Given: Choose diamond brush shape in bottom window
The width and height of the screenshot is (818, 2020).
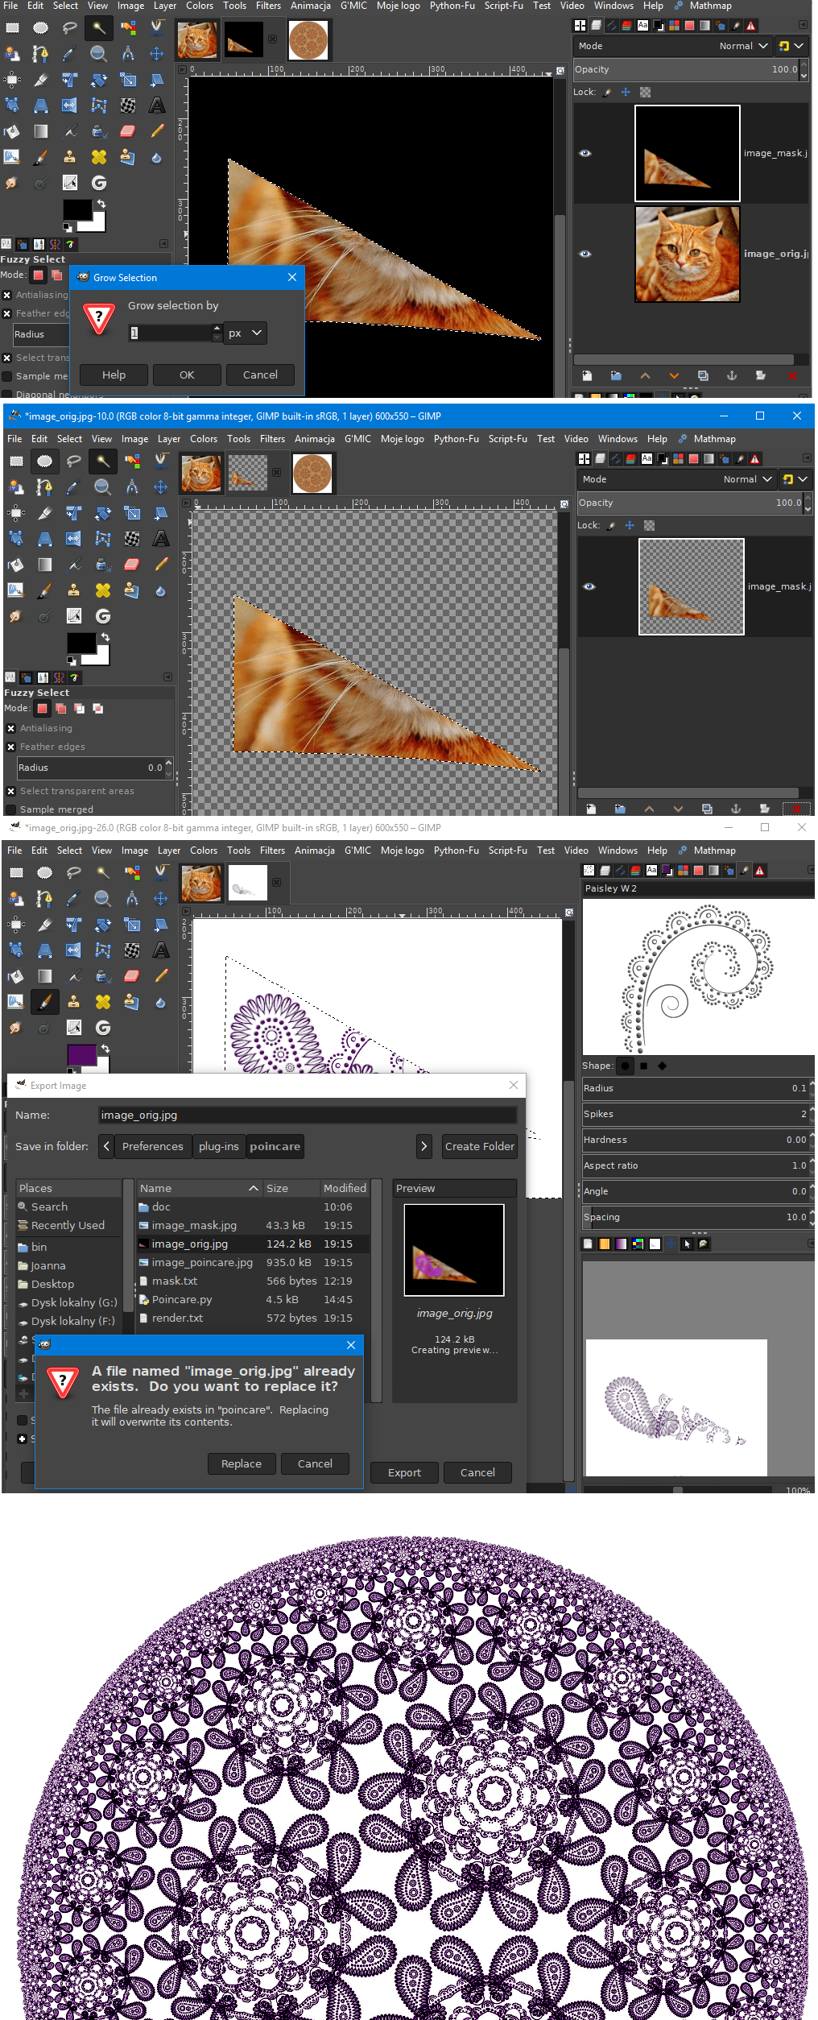Looking at the screenshot, I should [662, 1066].
